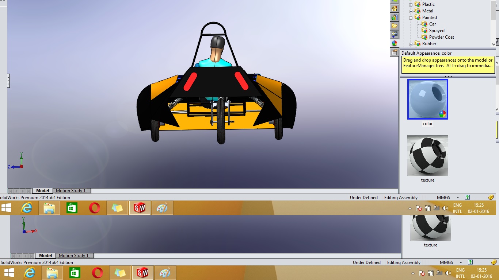
Task: Collapse the Painted appearances folder
Action: point(411,17)
